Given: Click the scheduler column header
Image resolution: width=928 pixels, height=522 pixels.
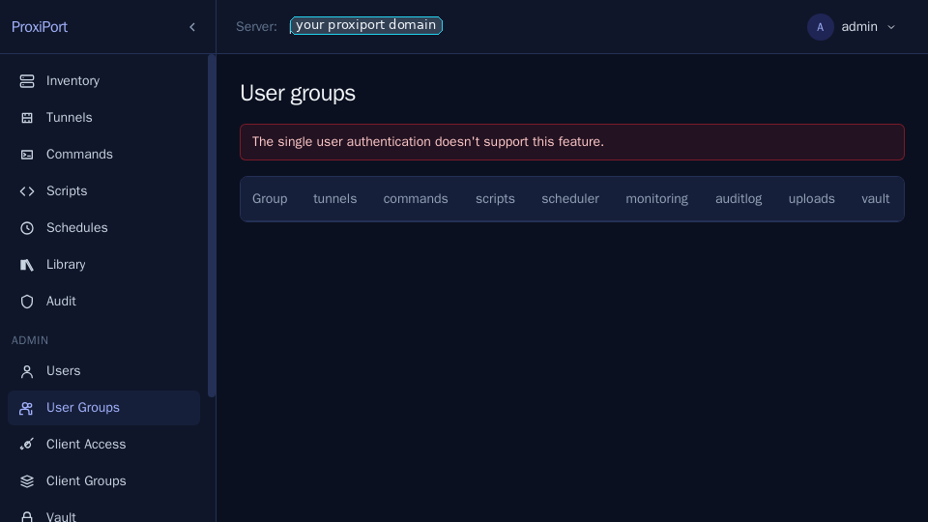Looking at the screenshot, I should click(570, 199).
